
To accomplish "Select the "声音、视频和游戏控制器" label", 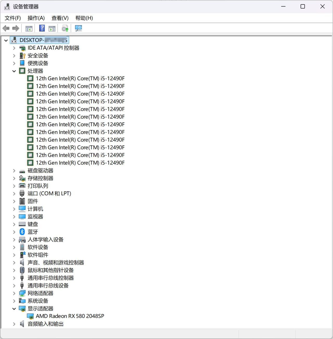I will (x=56, y=262).
